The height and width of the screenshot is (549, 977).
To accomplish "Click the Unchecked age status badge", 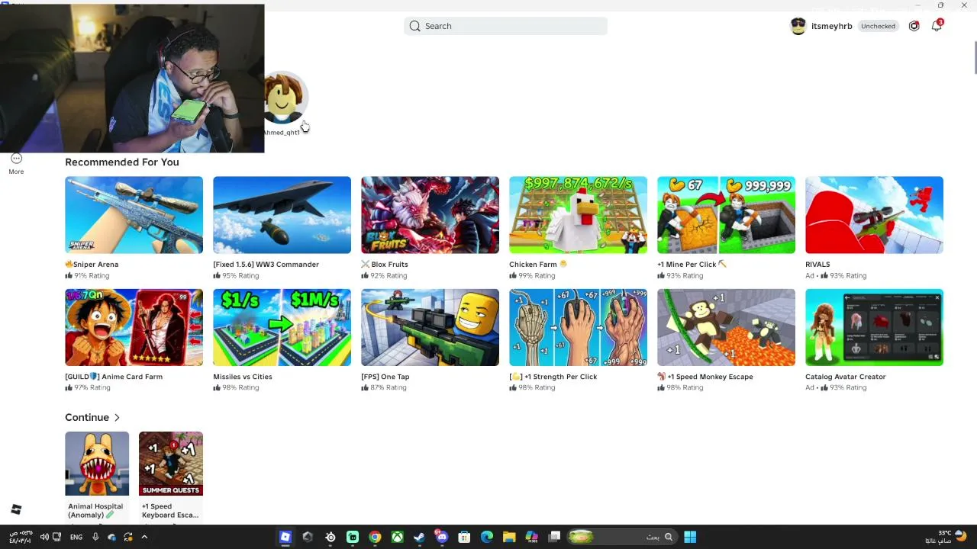I will click(878, 26).
